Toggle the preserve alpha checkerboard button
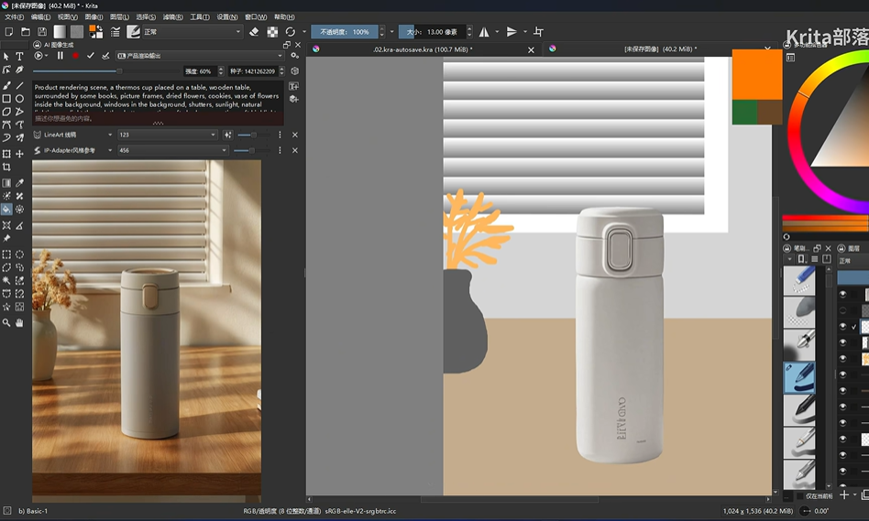 [x=272, y=32]
